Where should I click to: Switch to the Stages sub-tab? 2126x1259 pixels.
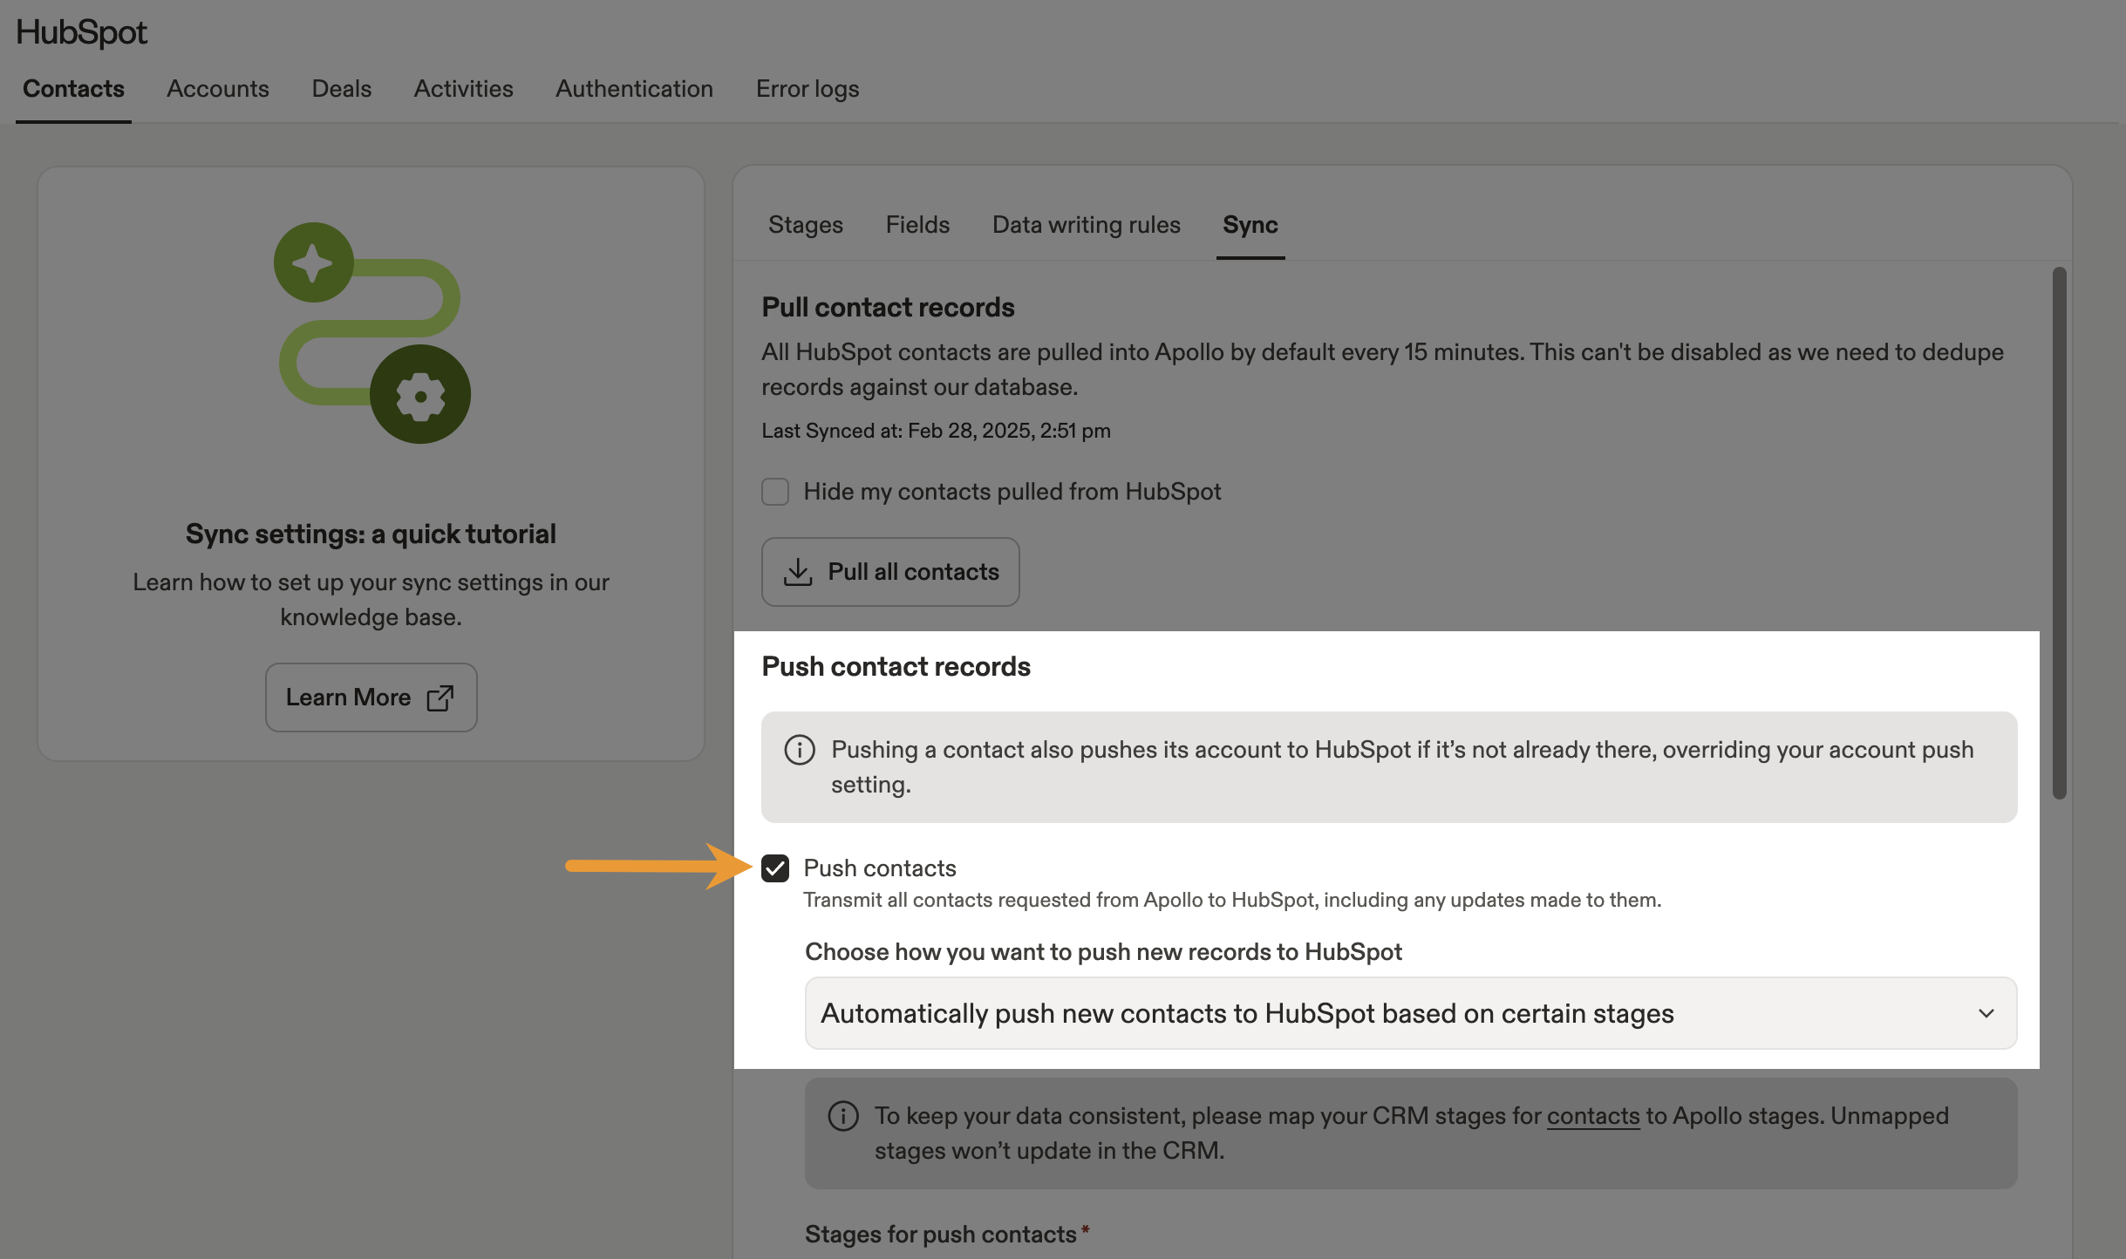click(806, 225)
